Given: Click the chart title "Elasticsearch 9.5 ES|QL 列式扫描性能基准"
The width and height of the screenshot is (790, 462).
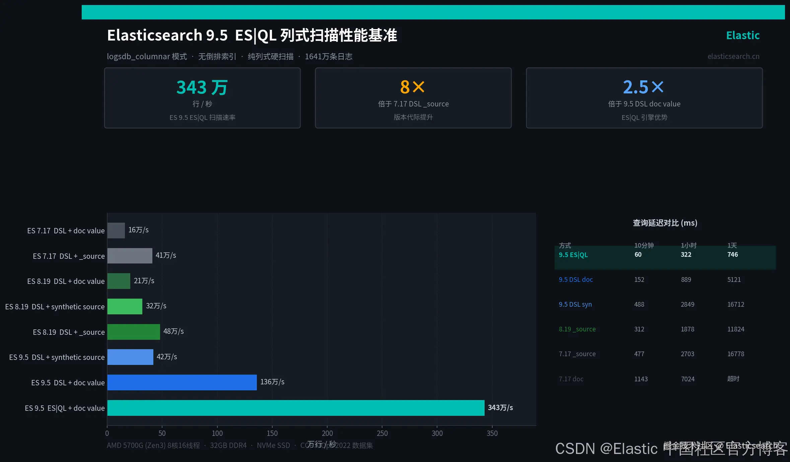Looking at the screenshot, I should [252, 35].
